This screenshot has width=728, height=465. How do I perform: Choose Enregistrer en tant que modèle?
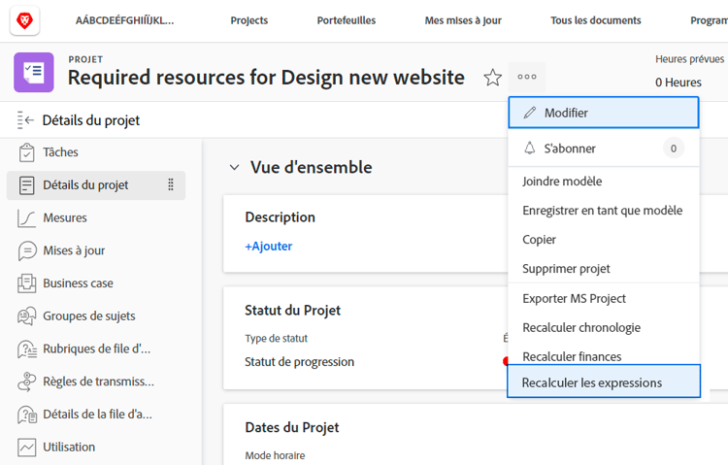604,211
